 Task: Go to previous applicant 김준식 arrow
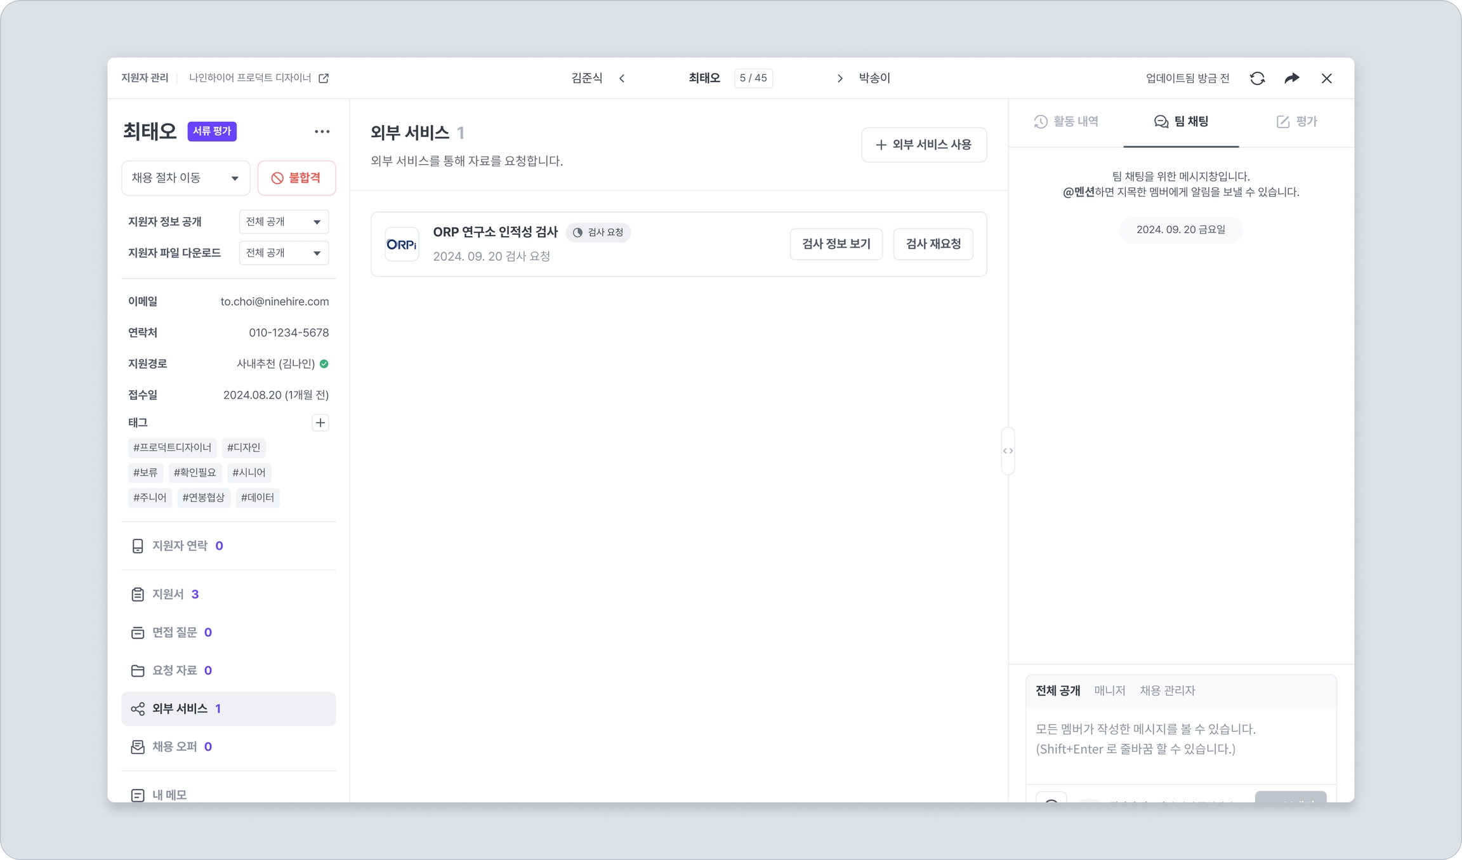pyautogui.click(x=622, y=78)
